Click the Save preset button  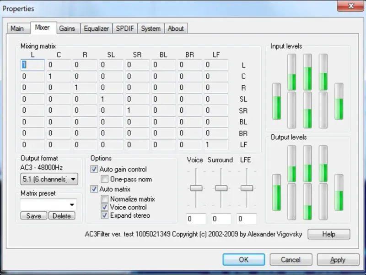click(x=34, y=216)
